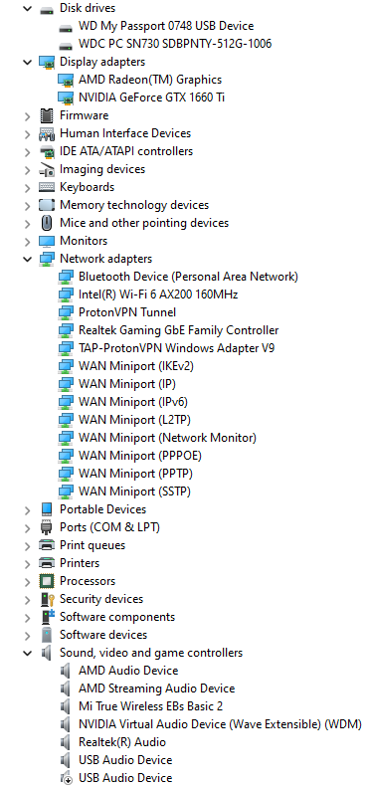Select Bluetooth Device (Personal Area Network)
368x787 pixels.
pyautogui.click(x=188, y=277)
